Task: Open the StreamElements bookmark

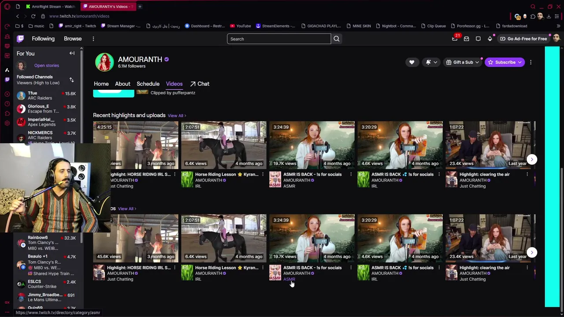Action: (x=275, y=26)
